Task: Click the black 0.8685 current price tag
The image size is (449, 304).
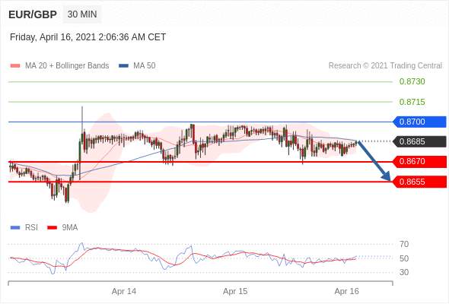Action: (420, 141)
